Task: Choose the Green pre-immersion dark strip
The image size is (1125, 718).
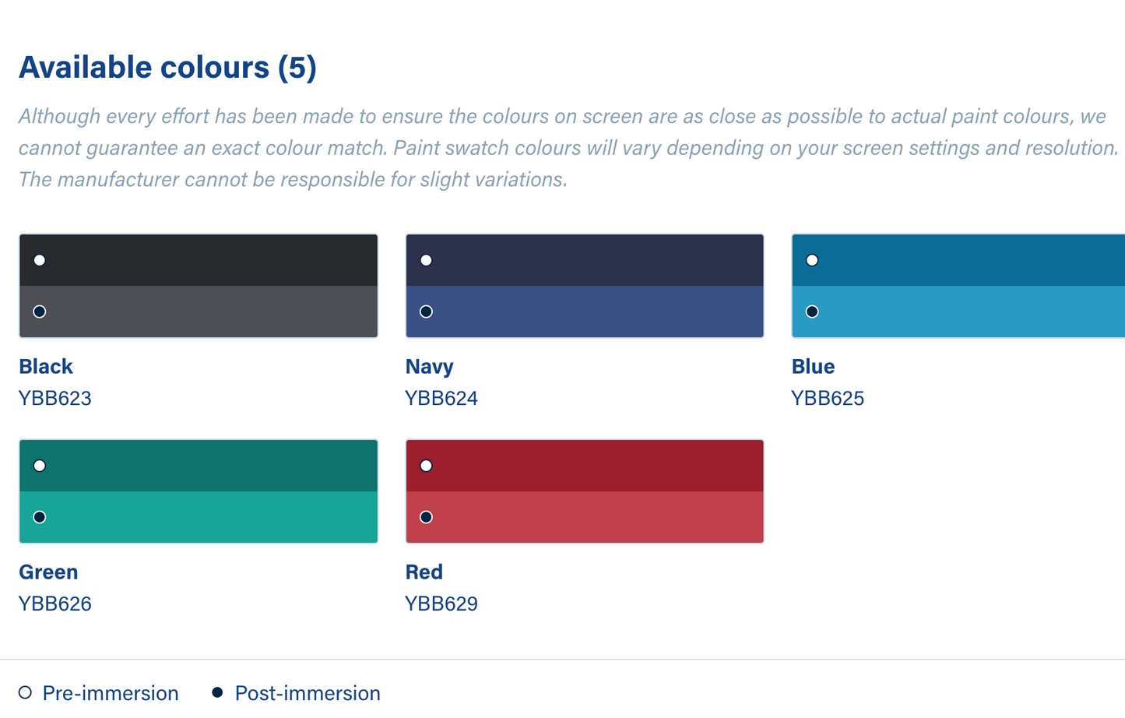Action: coord(199,466)
